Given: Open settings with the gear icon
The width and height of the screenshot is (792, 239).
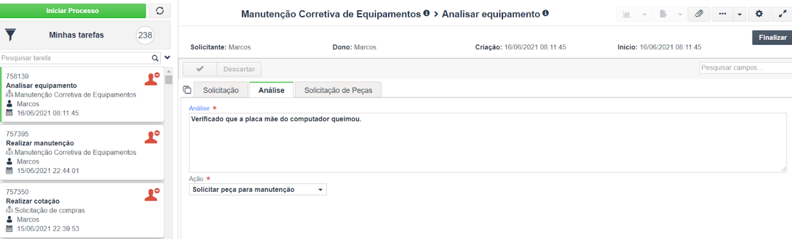Looking at the screenshot, I should pos(759,14).
